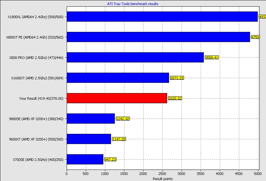This screenshot has height=181, width=266.
Task: Click the 1500 tick label on the axis
Action: pos(124,174)
